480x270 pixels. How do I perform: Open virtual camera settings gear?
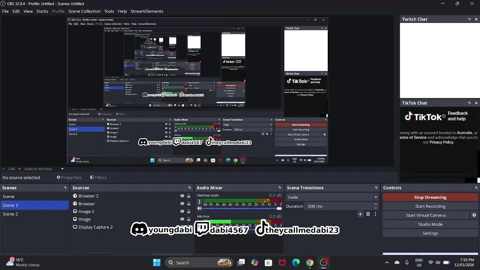click(474, 215)
